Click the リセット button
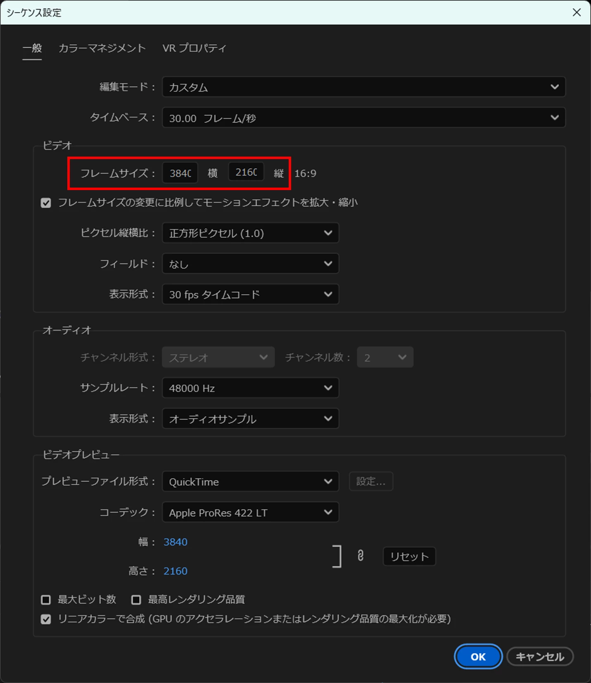Screen dimensions: 591x683 coord(409,557)
